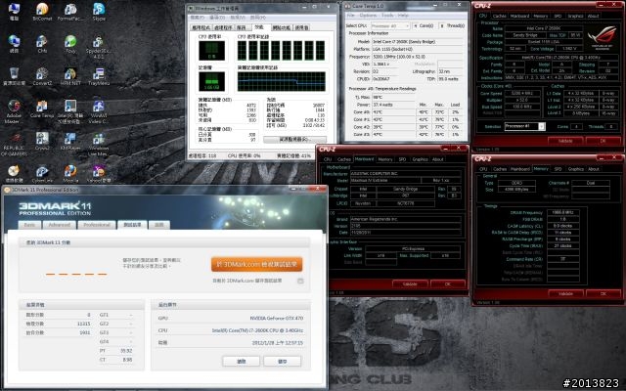626x391 pixels.
Task: Open the Help menu in Core Temp
Action: [x=403, y=16]
